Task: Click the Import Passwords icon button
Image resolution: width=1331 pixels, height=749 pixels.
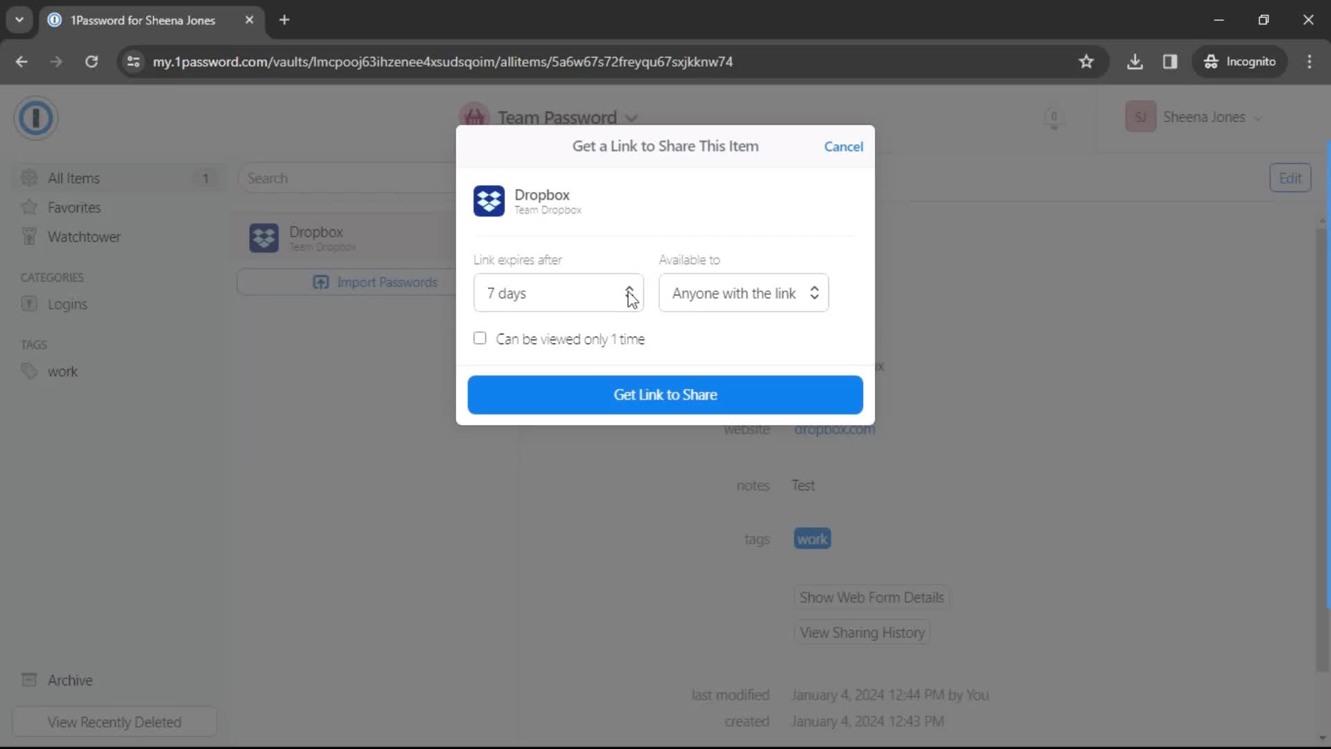Action: (x=321, y=282)
